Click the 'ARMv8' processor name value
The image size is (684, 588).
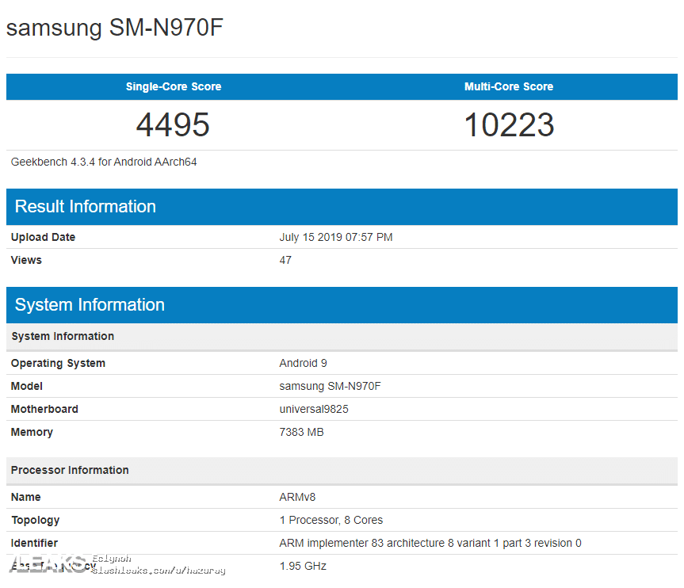297,497
